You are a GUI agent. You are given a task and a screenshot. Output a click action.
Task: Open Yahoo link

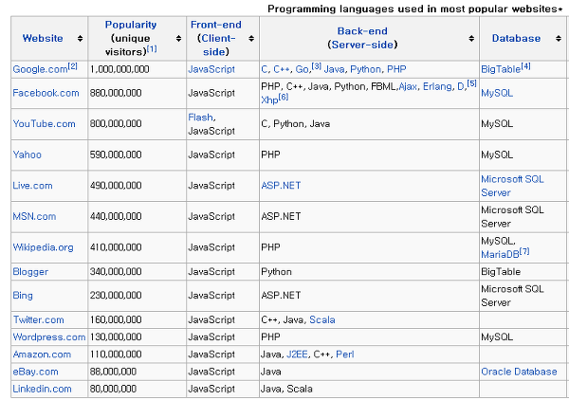[28, 155]
